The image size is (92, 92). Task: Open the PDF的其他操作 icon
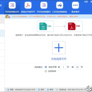point(44,5)
